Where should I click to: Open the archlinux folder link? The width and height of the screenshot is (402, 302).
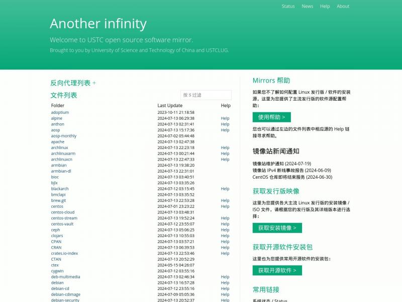point(59,148)
